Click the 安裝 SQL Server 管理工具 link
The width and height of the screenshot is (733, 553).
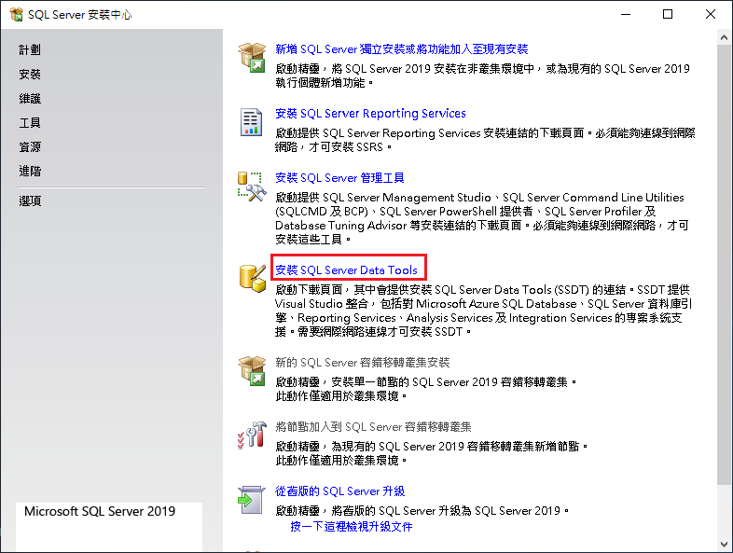coord(339,177)
